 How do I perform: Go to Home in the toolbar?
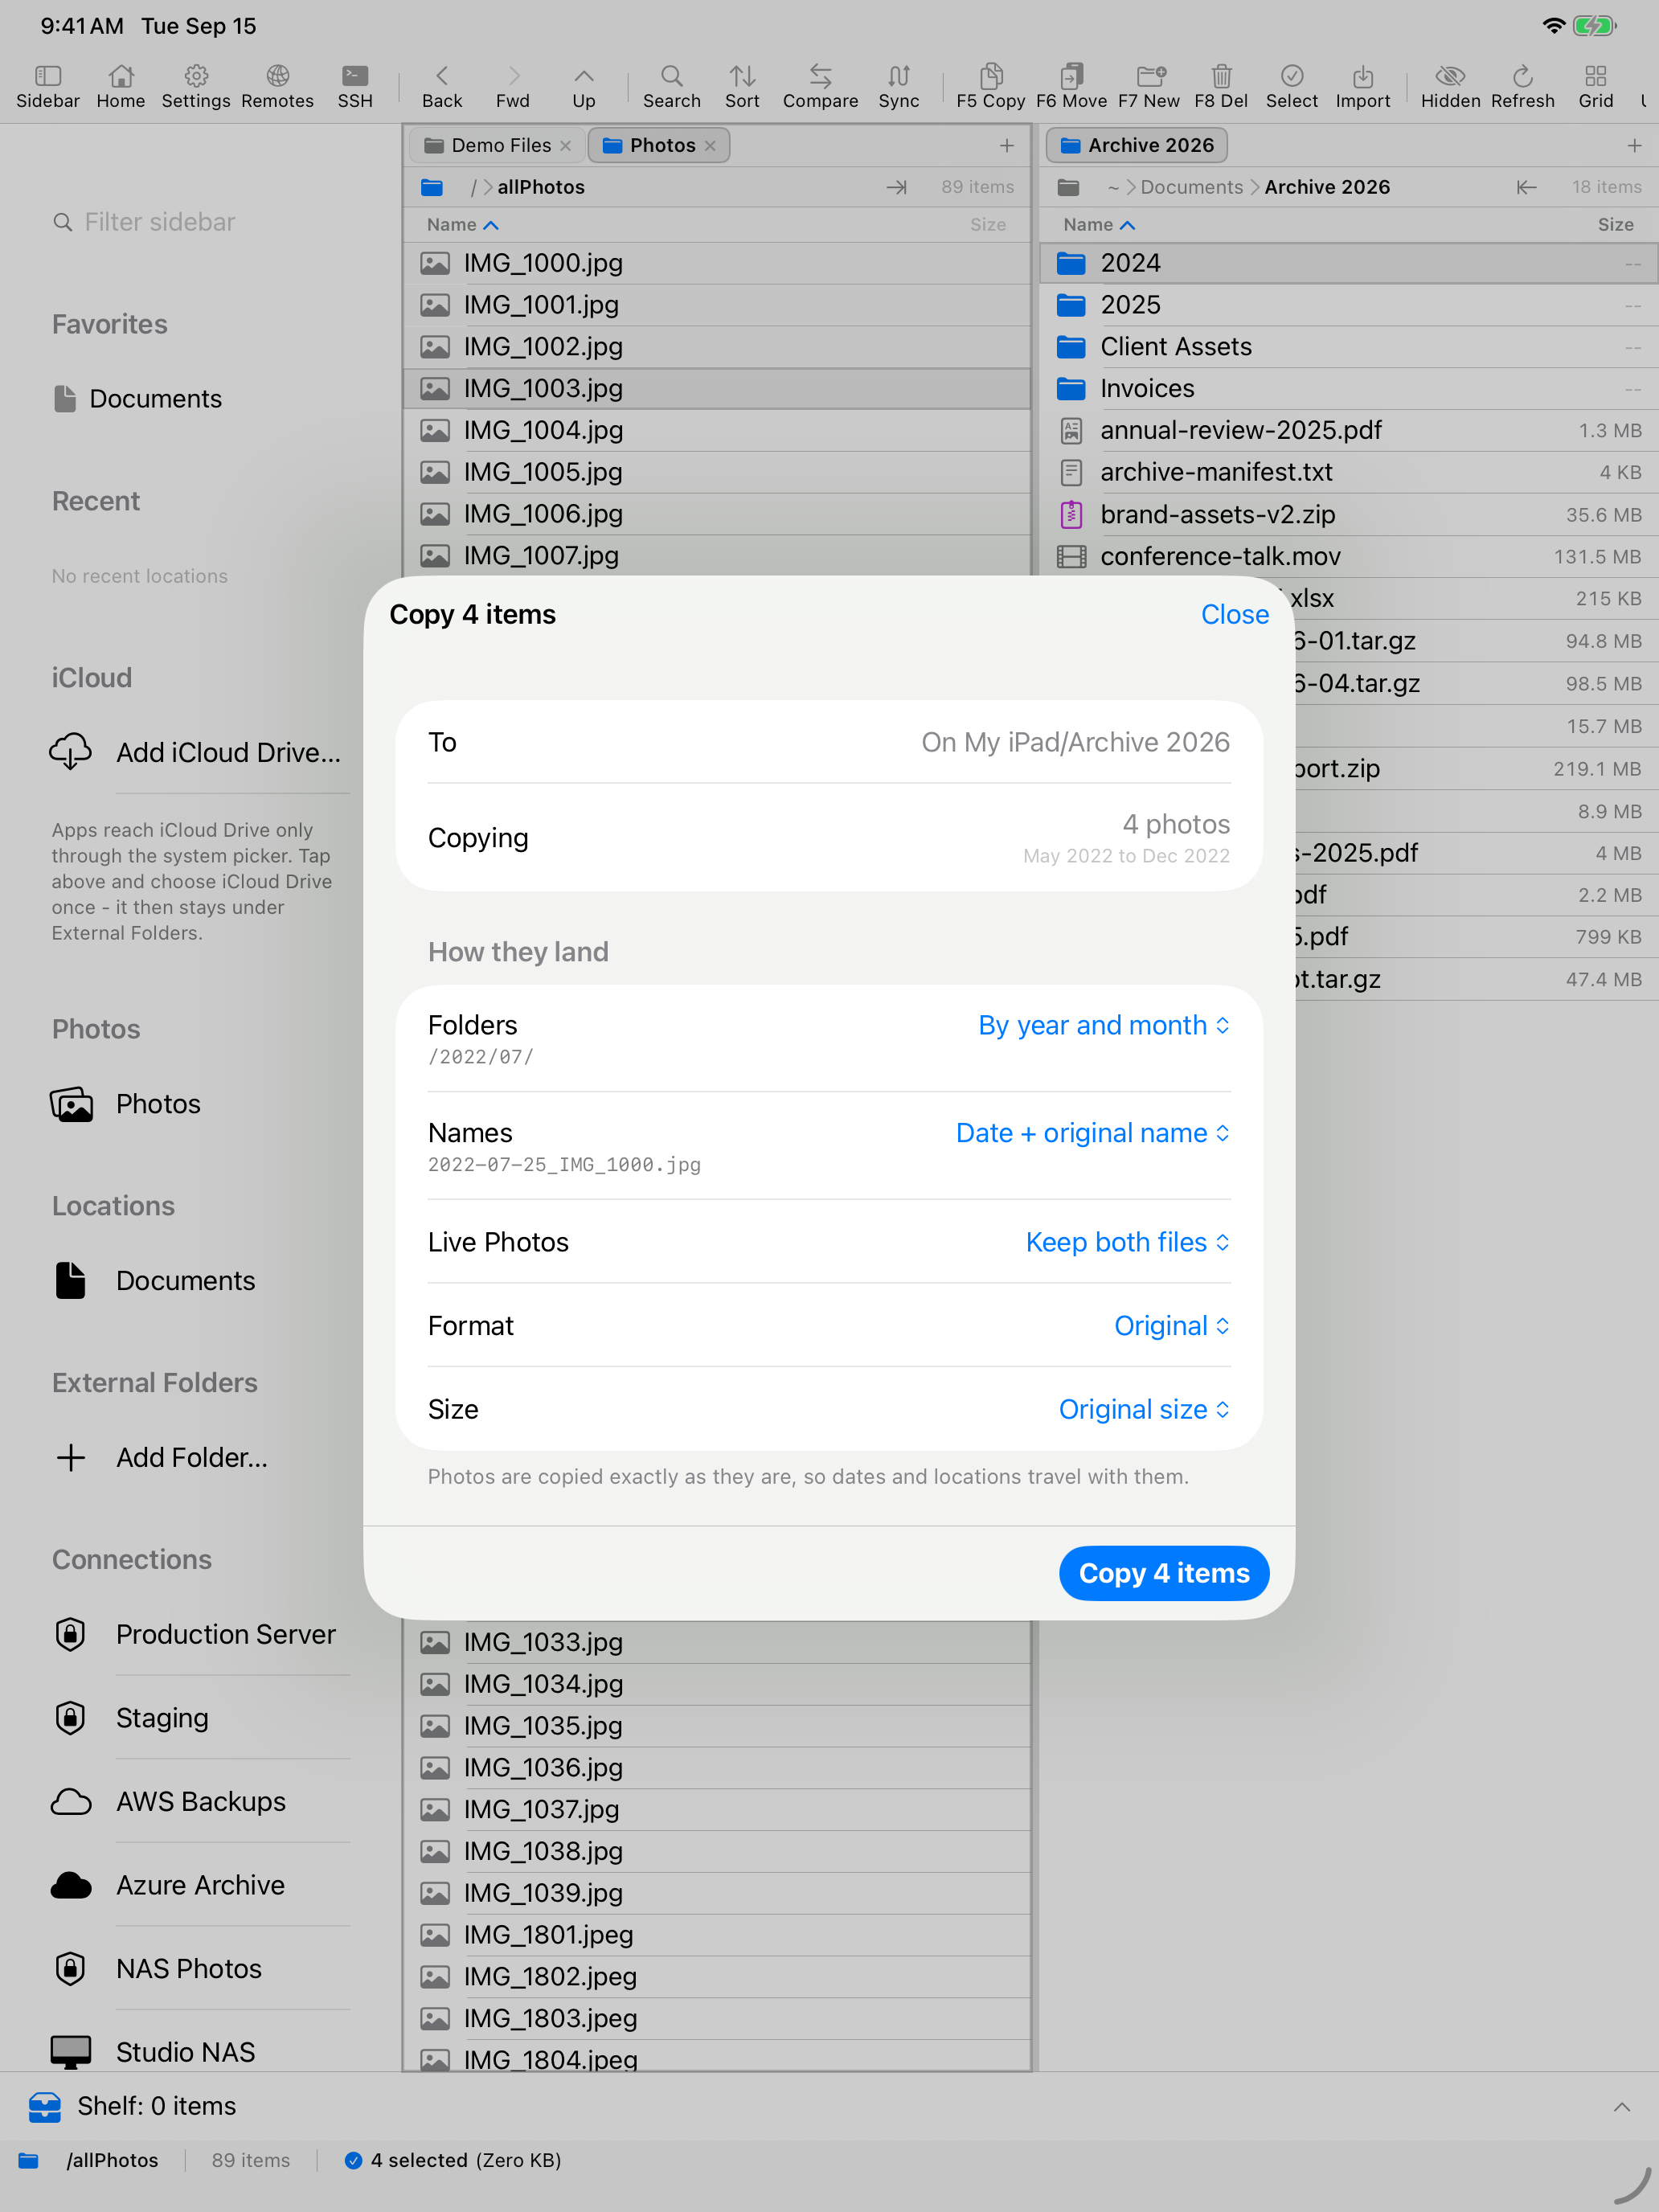[x=120, y=86]
